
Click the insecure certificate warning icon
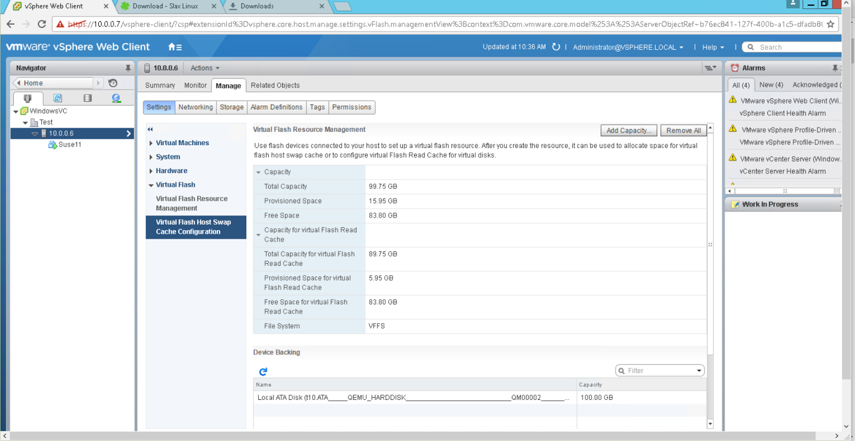coord(60,24)
